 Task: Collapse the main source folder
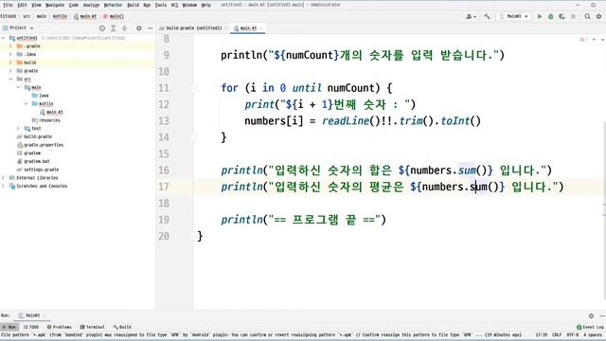(x=18, y=87)
